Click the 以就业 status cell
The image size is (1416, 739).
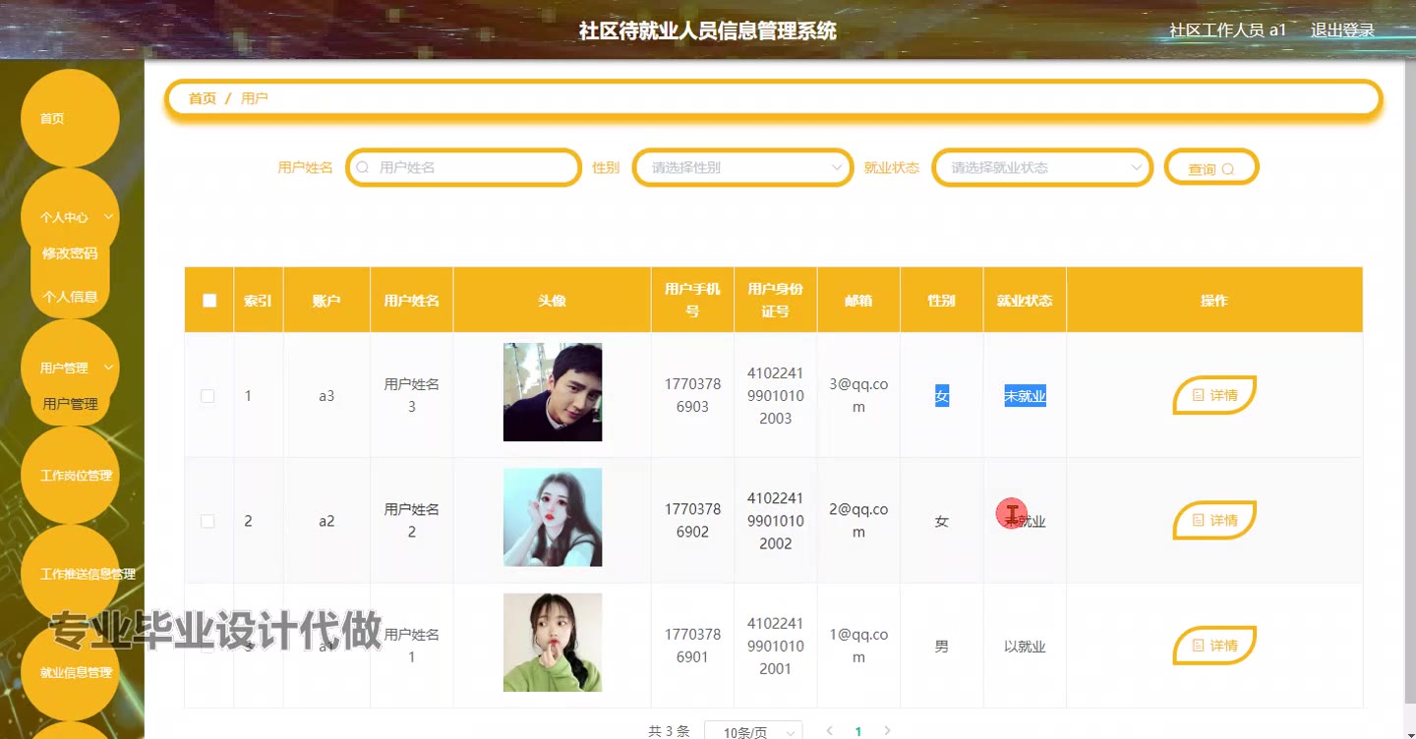click(1025, 647)
